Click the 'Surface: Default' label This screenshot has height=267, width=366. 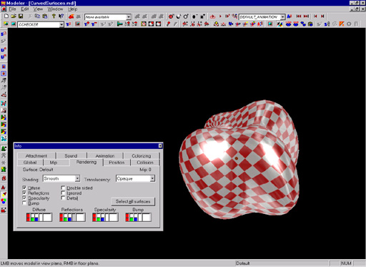pyautogui.click(x=38, y=170)
